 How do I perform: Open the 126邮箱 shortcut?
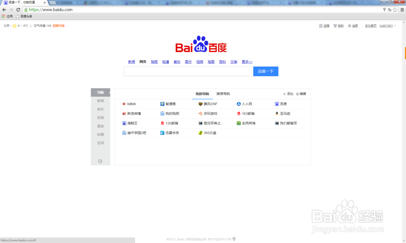pos(169,123)
